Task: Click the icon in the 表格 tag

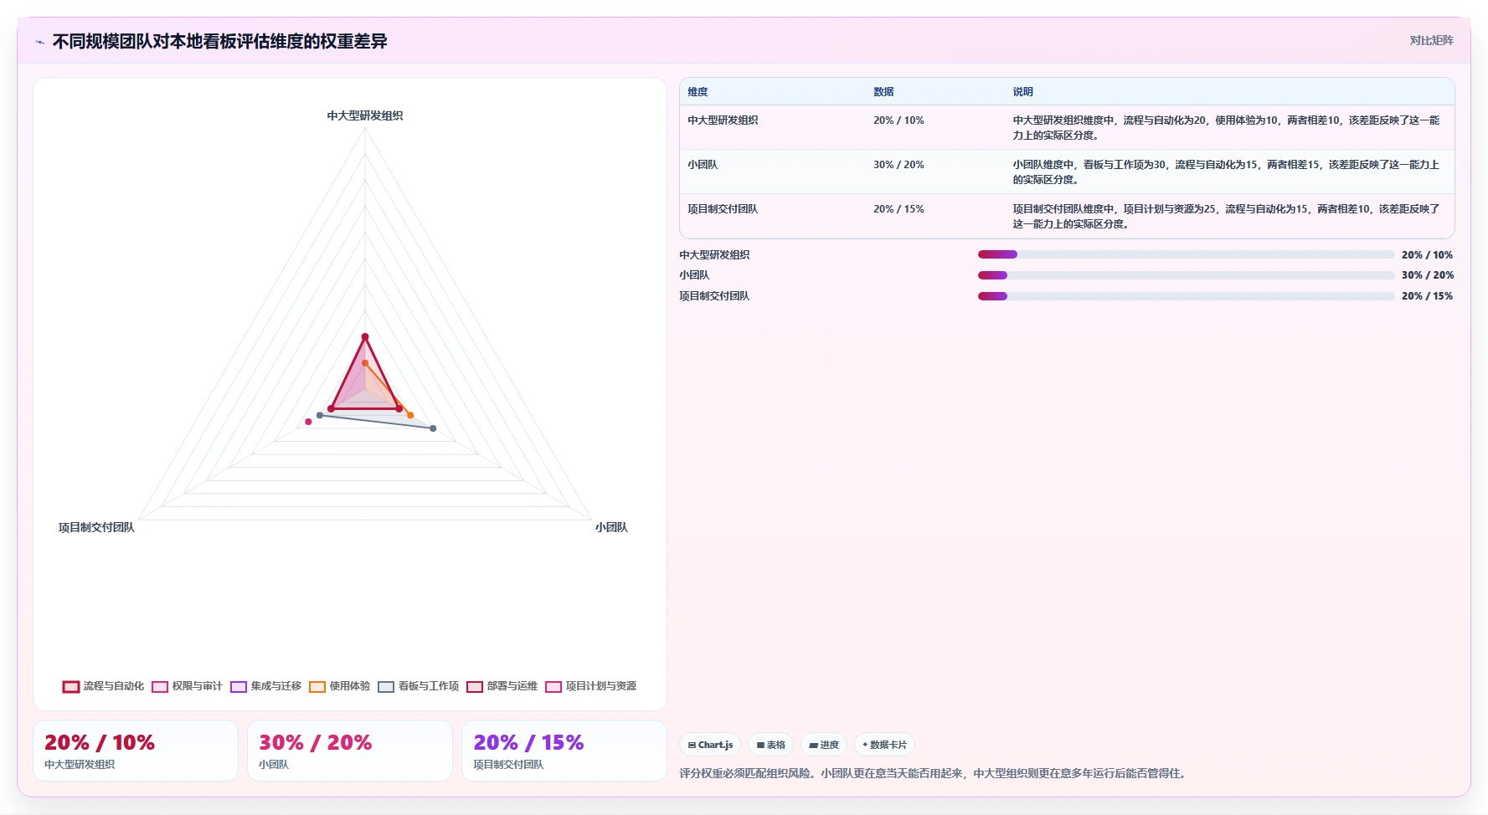Action: (x=760, y=745)
